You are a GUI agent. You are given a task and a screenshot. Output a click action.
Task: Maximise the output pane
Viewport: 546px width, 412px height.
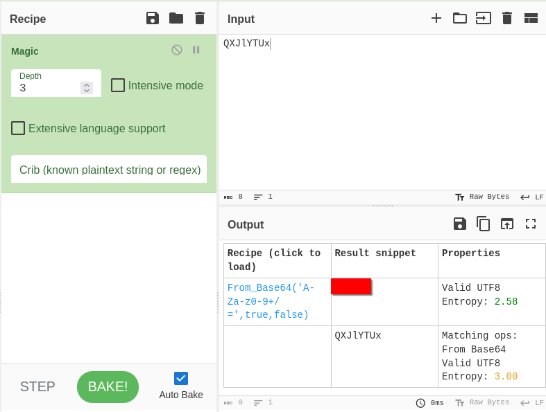(x=531, y=224)
